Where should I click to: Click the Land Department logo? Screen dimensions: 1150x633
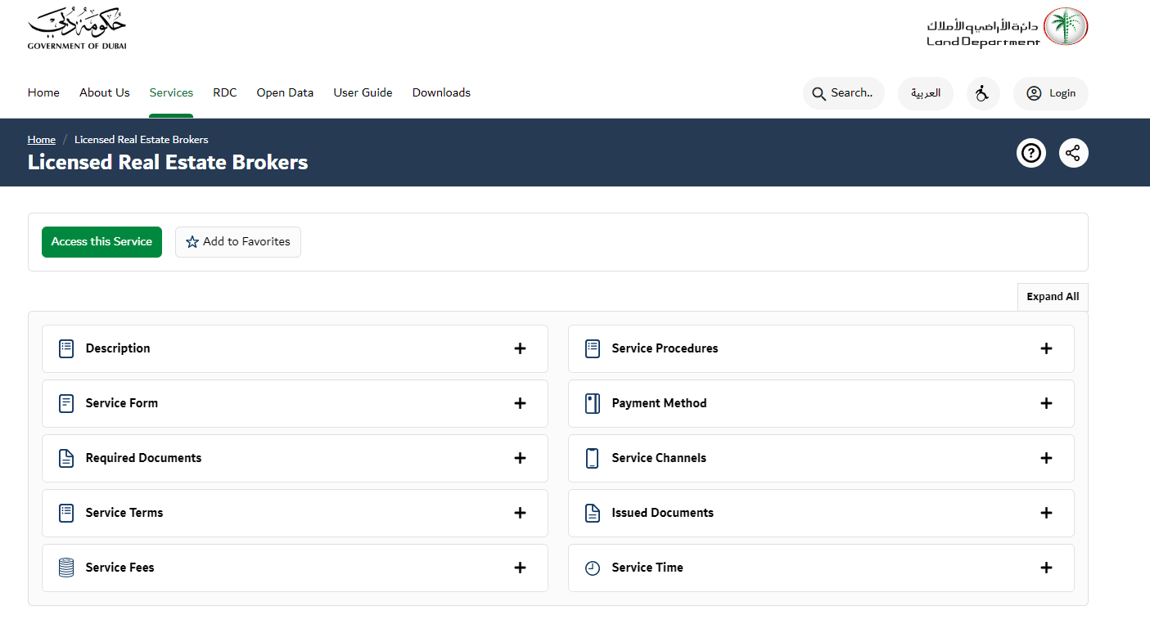coord(1007,29)
